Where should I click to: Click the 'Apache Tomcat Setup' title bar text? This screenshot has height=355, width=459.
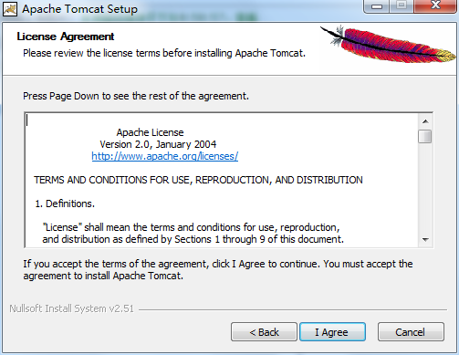pyautogui.click(x=79, y=9)
